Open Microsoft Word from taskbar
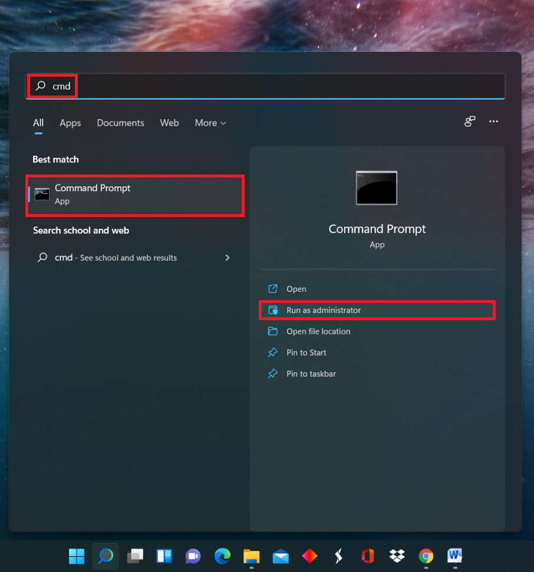This screenshot has width=534, height=572. coord(455,556)
